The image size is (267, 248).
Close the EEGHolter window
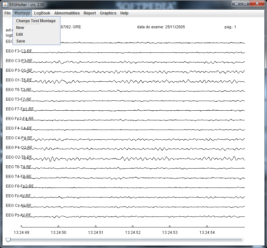[x=257, y=4]
